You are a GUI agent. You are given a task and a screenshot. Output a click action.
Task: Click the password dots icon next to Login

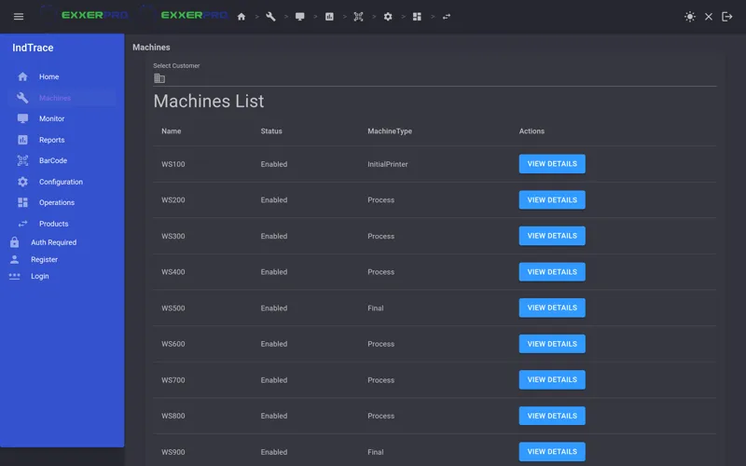[x=14, y=276]
